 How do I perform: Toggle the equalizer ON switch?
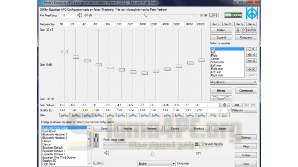(233, 15)
